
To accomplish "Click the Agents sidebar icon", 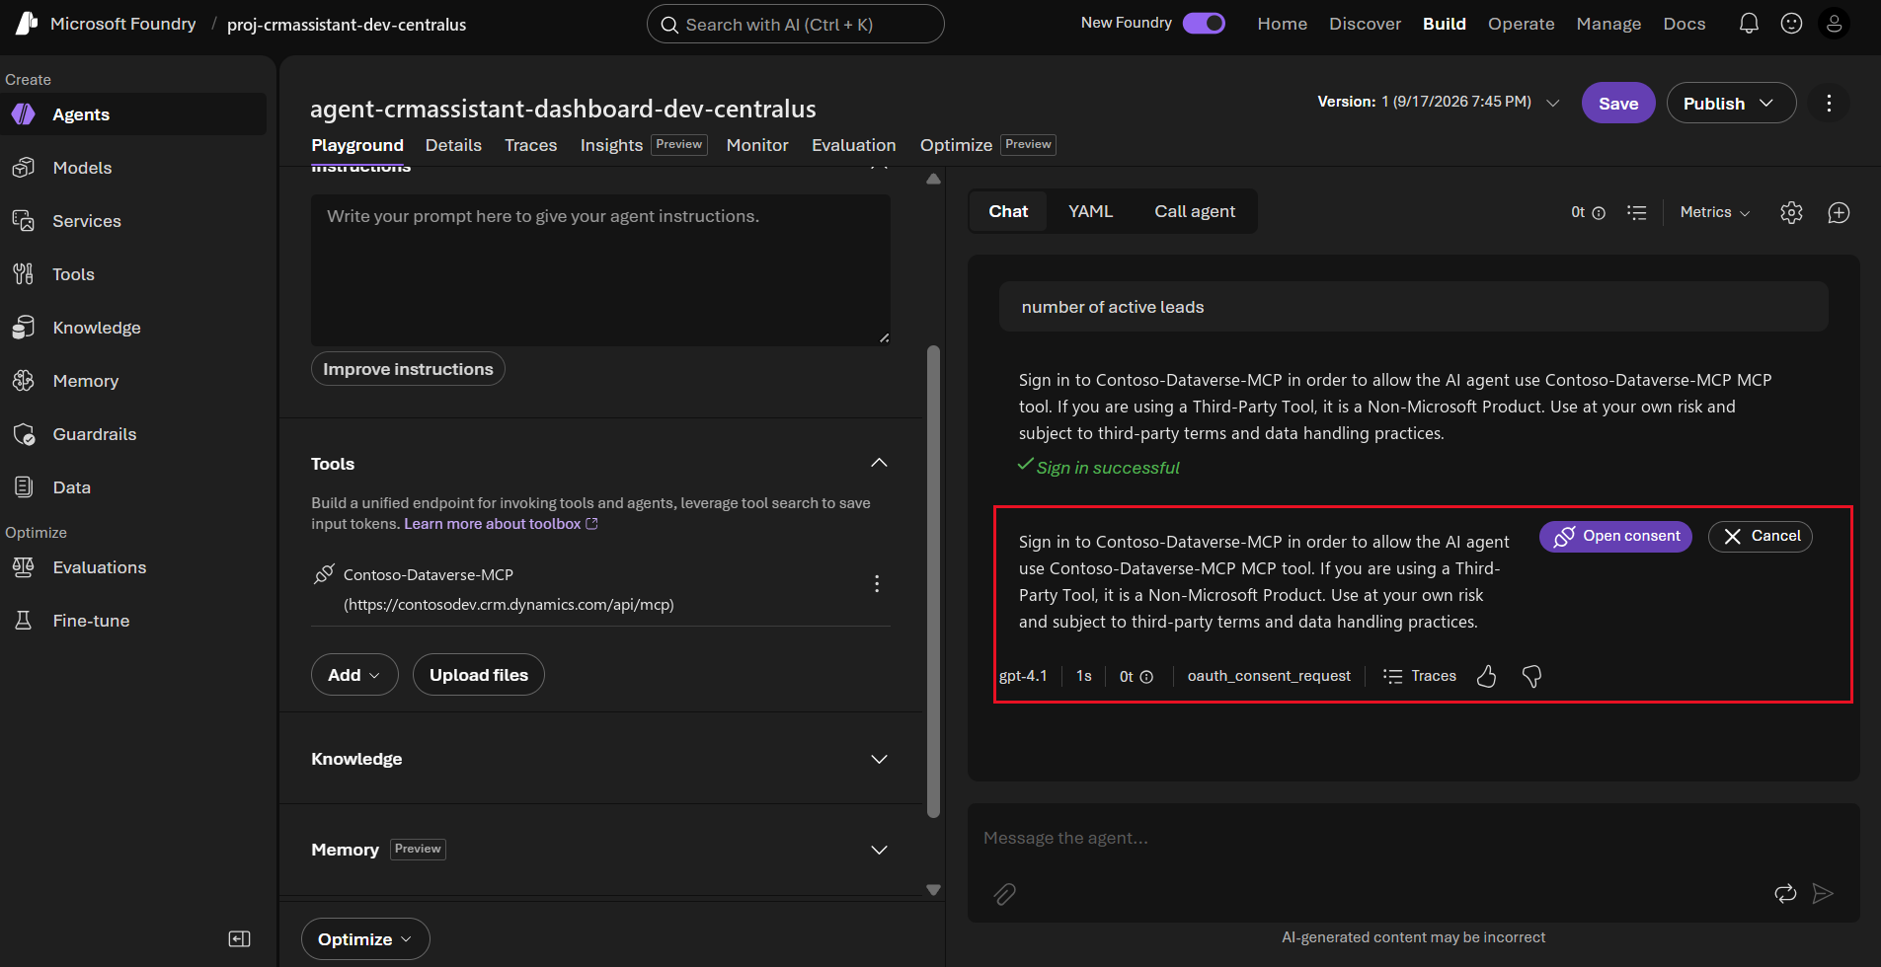I will 24,114.
